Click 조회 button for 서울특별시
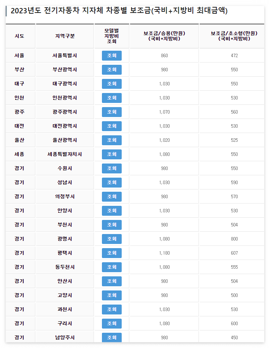Image resolution: width=270 pixels, height=348 pixels. 112,56
